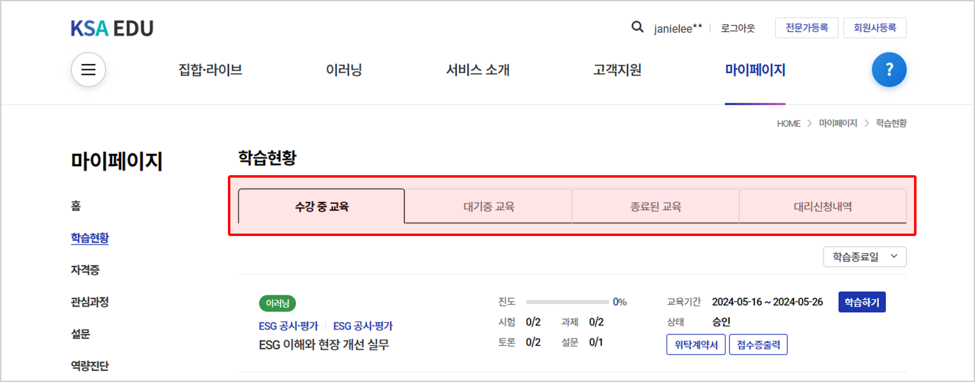Click the 접수증출력 button

pyautogui.click(x=759, y=344)
